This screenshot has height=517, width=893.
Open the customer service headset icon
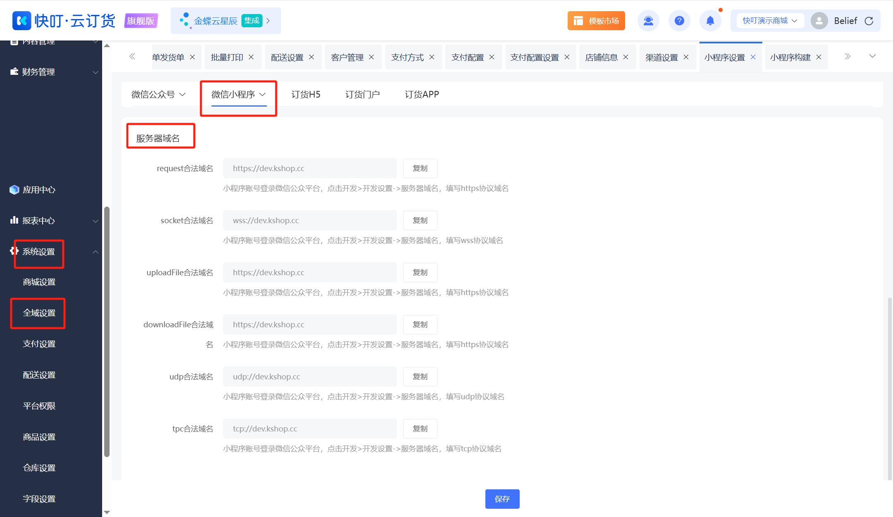coord(648,21)
